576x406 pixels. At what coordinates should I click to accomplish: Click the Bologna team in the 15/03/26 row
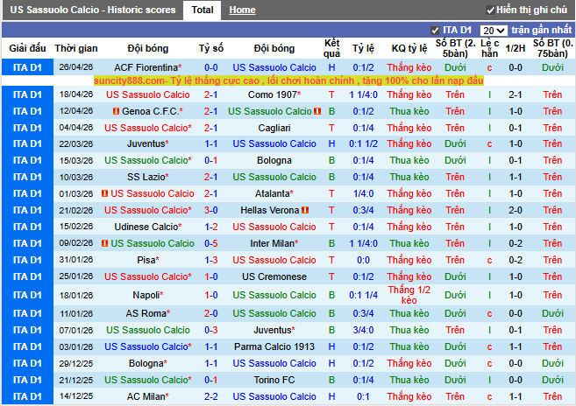pos(274,160)
